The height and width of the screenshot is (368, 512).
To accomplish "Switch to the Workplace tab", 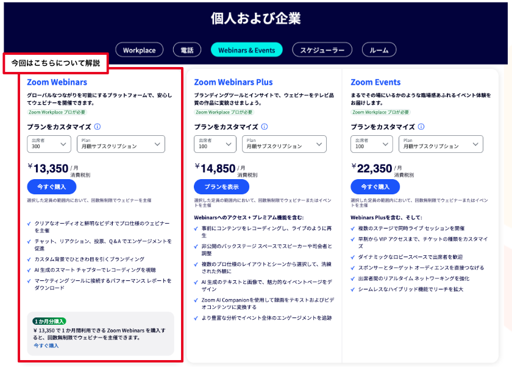I will click(139, 50).
